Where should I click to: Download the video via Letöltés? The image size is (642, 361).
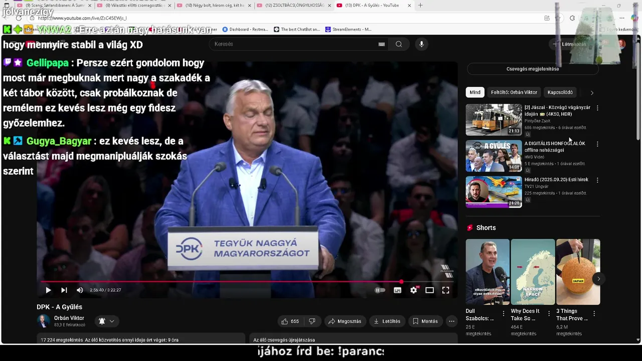(x=387, y=321)
